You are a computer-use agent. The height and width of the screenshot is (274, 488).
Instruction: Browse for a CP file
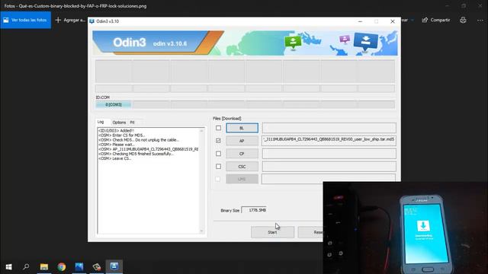pyautogui.click(x=242, y=154)
